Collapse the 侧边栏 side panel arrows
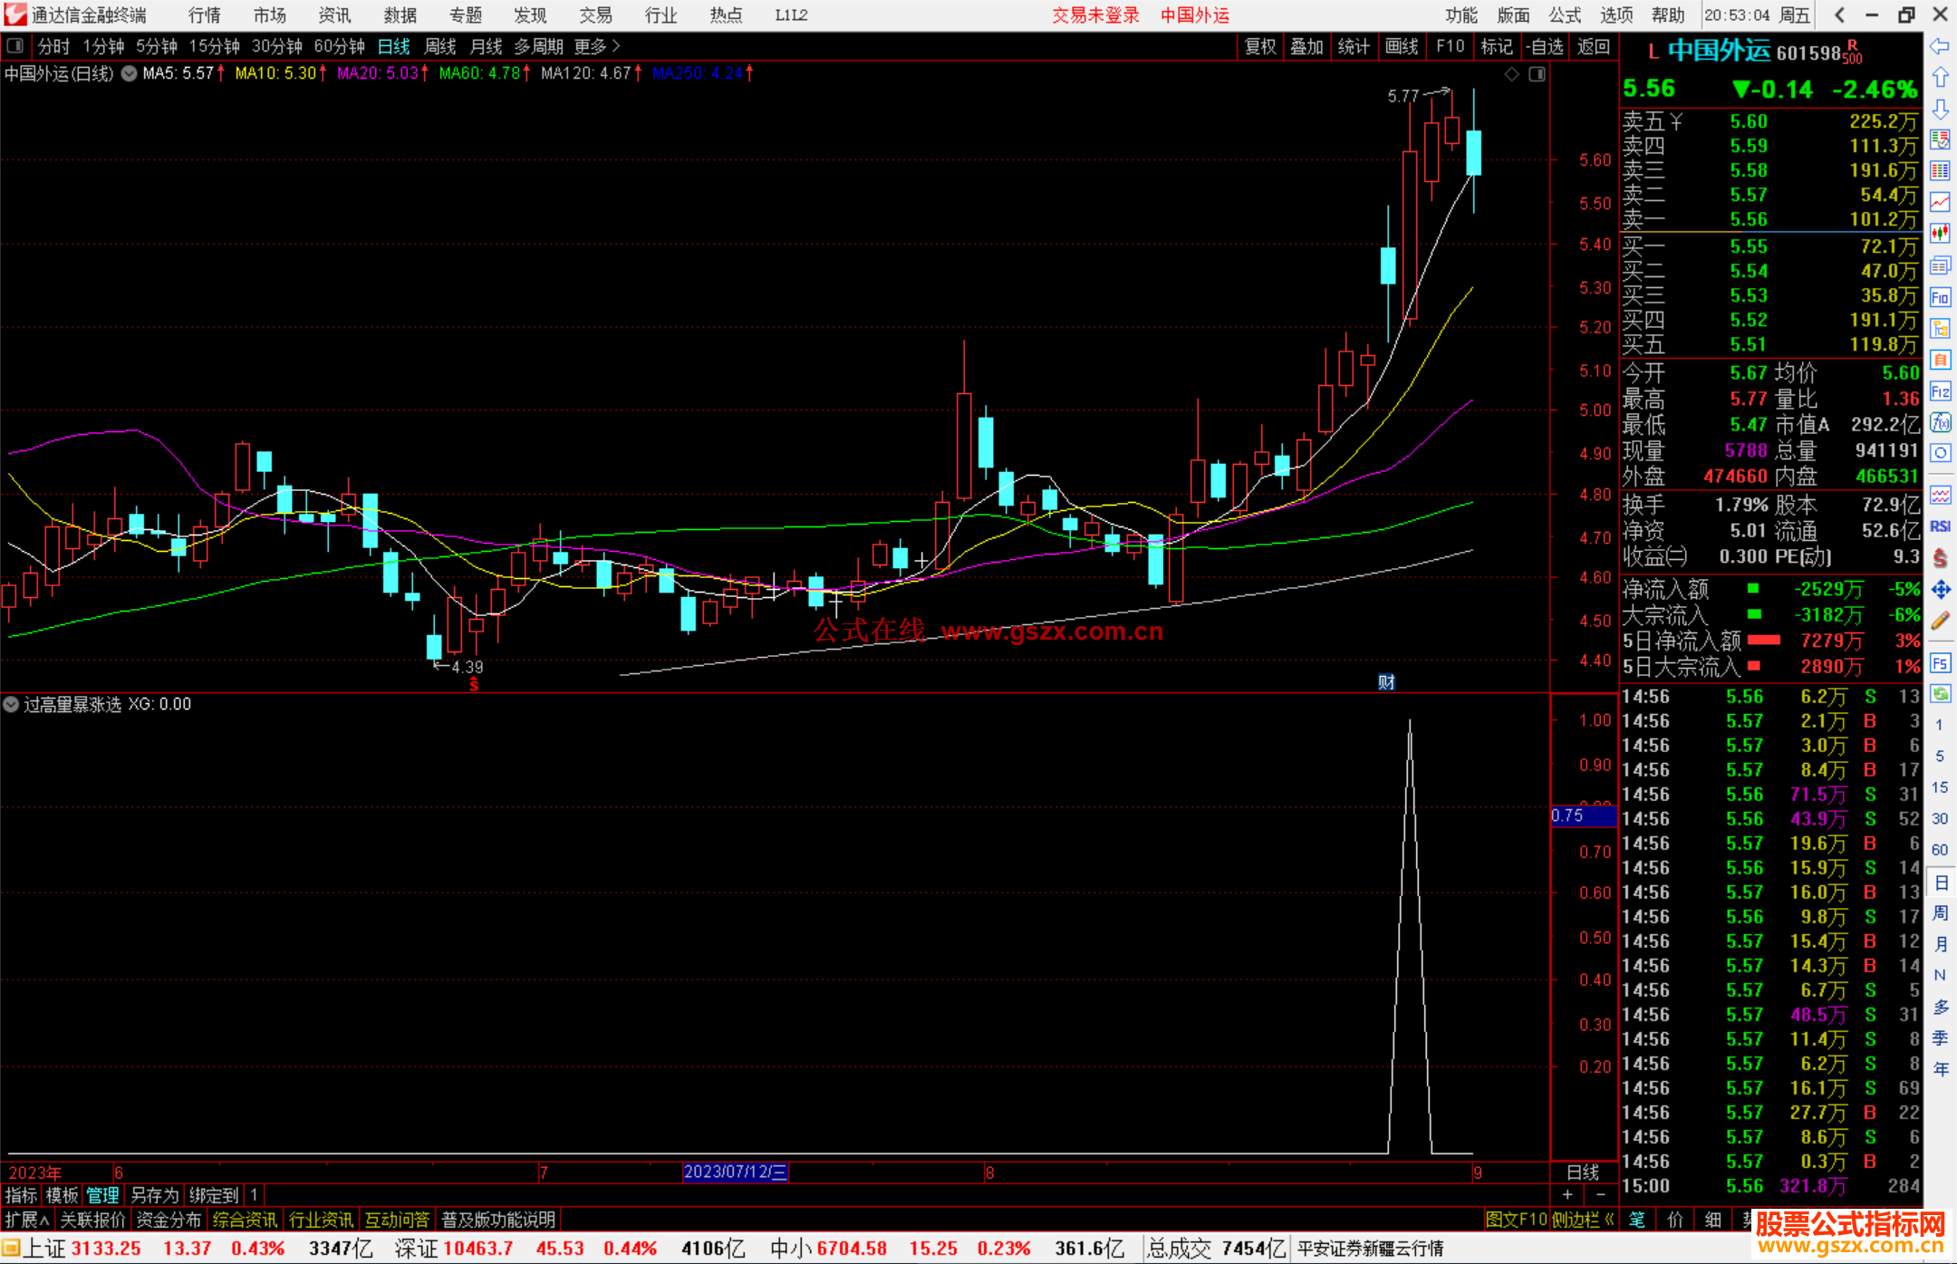This screenshot has width=1957, height=1264. click(1609, 1220)
